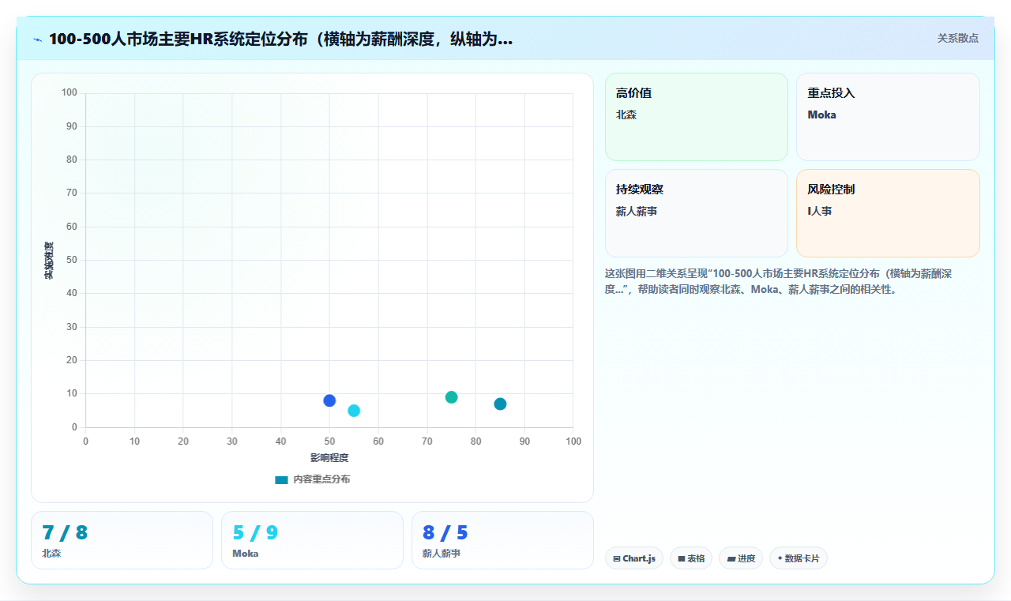Viewport: 1011px width, 601px height.
Task: Click the Chart.js chip icon
Action: (616, 558)
